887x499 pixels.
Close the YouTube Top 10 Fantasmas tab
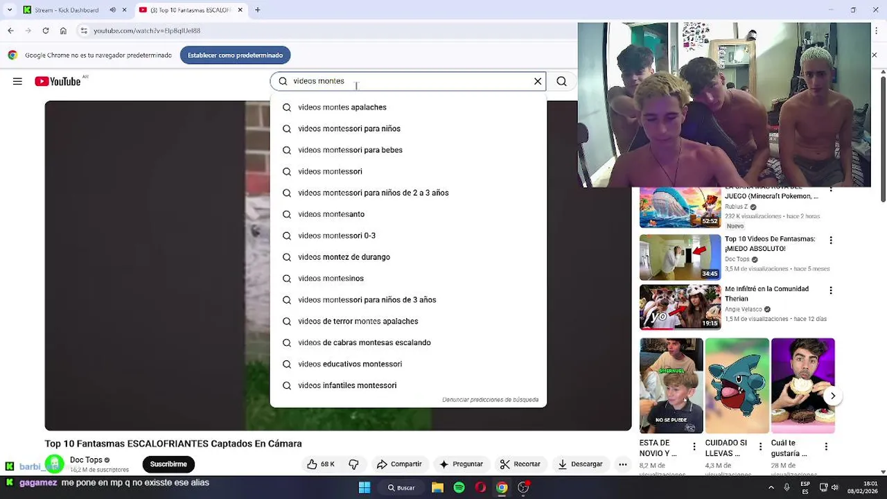(240, 10)
